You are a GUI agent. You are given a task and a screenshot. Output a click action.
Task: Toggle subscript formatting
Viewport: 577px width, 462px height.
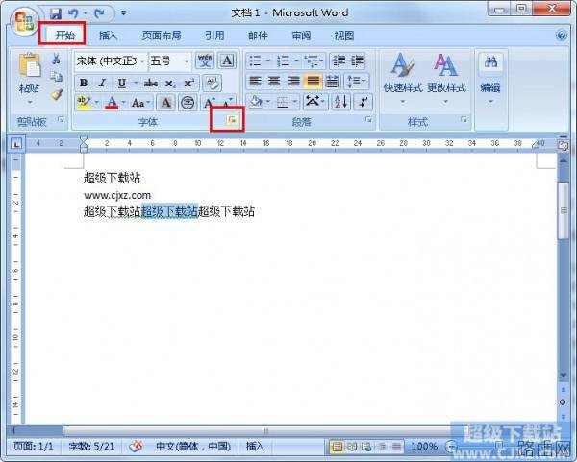click(x=169, y=84)
